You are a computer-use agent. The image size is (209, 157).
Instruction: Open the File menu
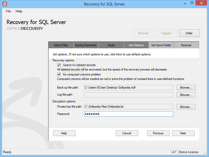coord(8,11)
